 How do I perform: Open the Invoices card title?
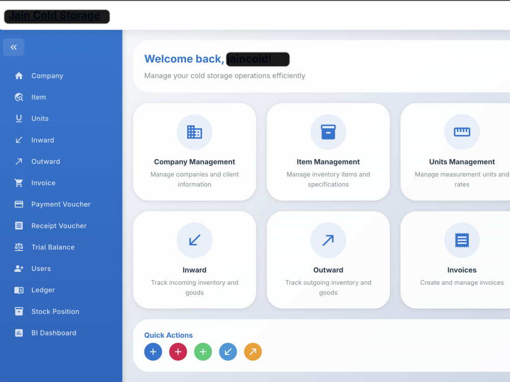[x=462, y=270]
